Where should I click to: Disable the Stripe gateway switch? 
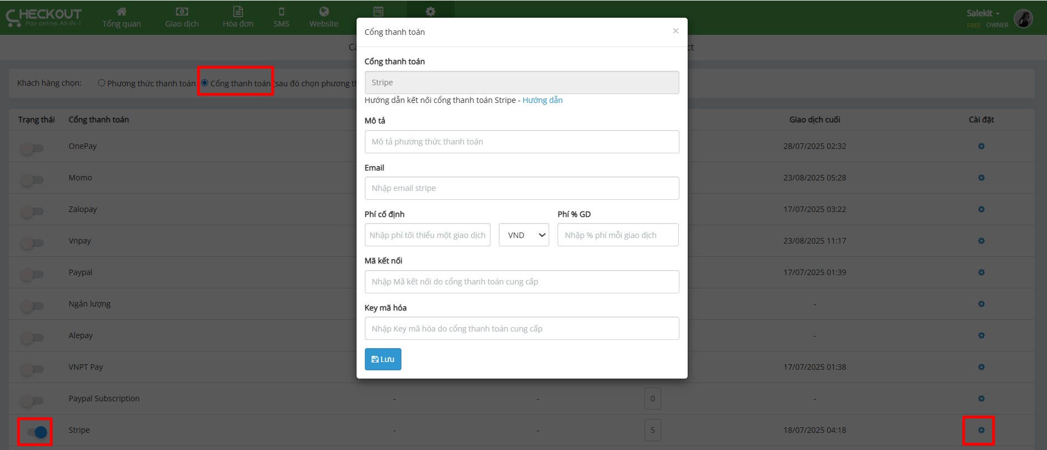37,432
